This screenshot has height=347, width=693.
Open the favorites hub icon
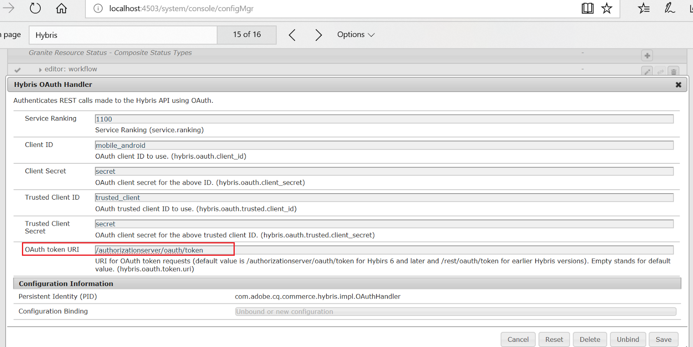[644, 8]
